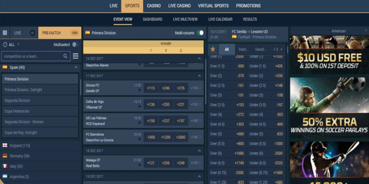Enable the Multiselect toggle
Image resolution: width=369 pixels, height=184 pixels.
point(75,44)
